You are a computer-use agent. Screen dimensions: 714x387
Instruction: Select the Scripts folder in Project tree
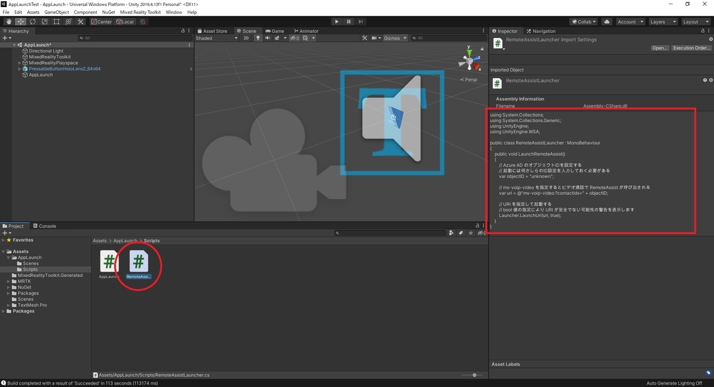pos(30,270)
